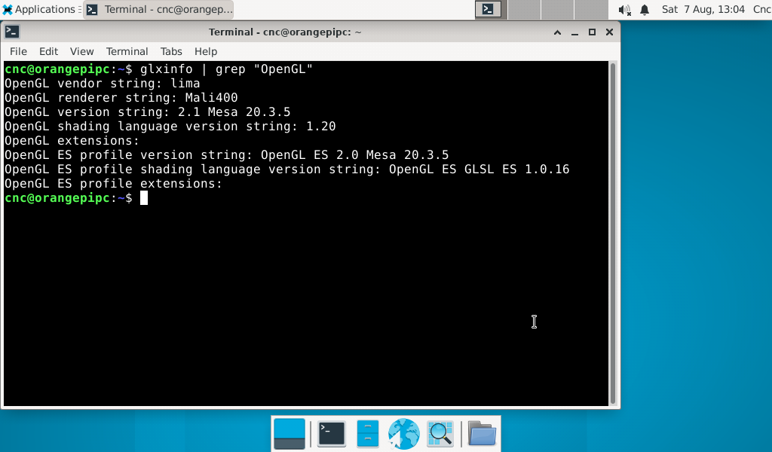This screenshot has width=772, height=452.
Task: Maximize the terminal window
Action: [592, 32]
